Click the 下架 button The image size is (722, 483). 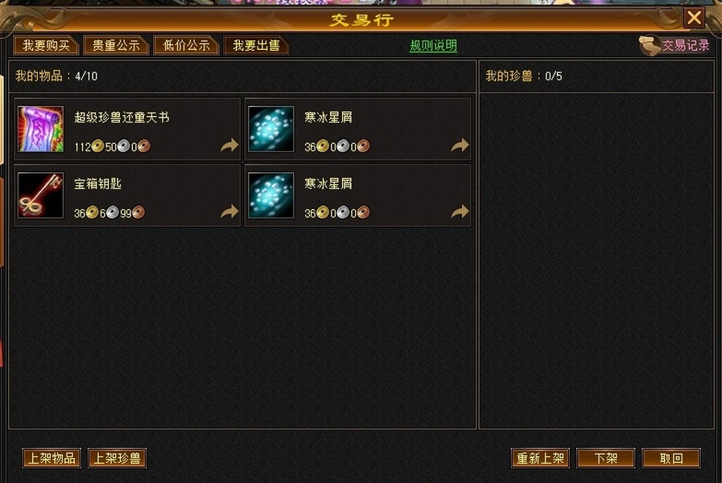point(606,458)
